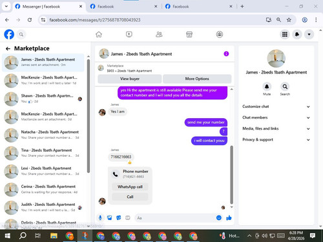Open Cerina - 2beds 1bath Apartment chat
Image resolution: width=323 pixels, height=242 pixels.
pyautogui.click(x=43, y=189)
